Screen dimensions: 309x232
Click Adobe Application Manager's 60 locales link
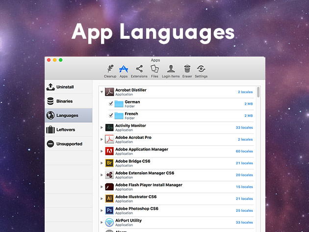[244, 151]
